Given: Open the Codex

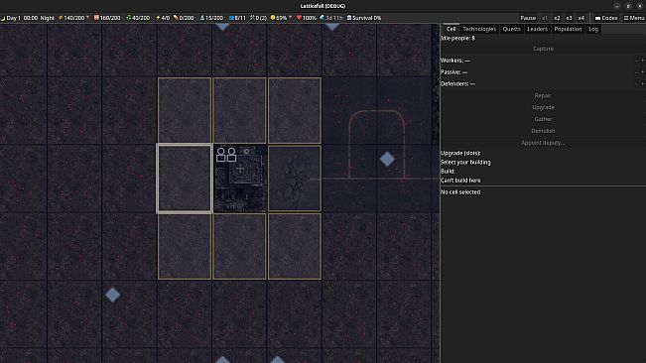Looking at the screenshot, I should (606, 18).
